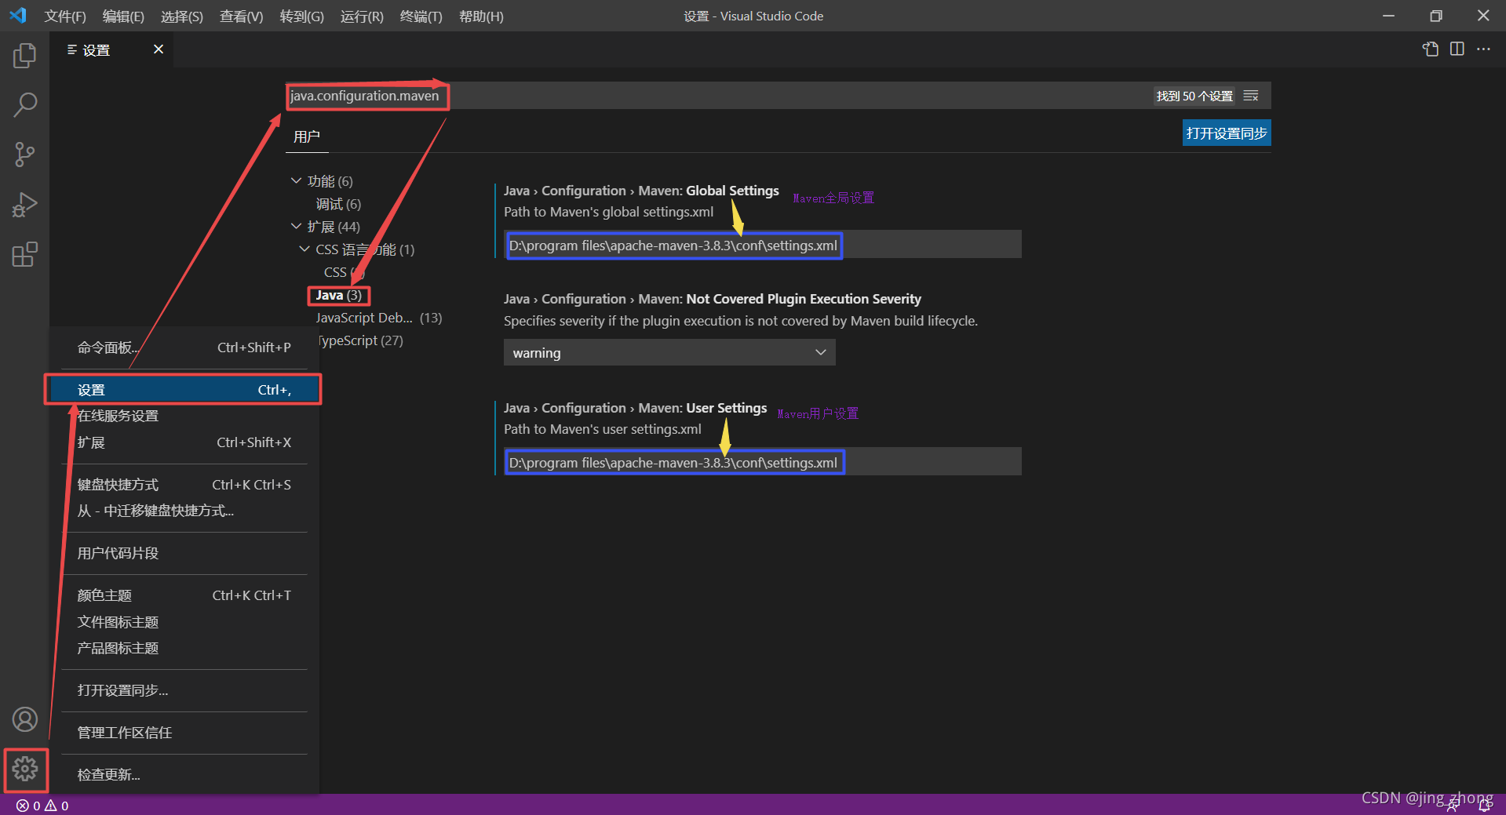Click the Accounts icon in activity bar
Image resolution: width=1506 pixels, height=815 pixels.
(x=24, y=719)
